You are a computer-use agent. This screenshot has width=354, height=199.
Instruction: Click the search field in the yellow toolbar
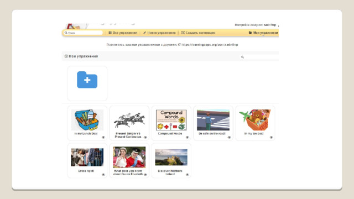pyautogui.click(x=83, y=33)
